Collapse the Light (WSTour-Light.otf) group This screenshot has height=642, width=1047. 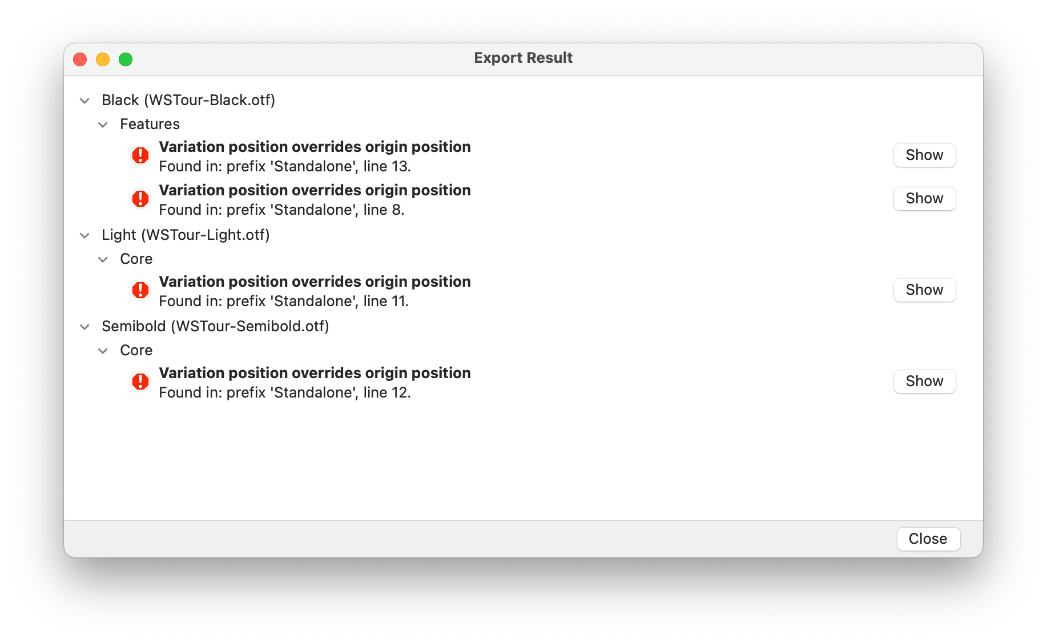(x=84, y=235)
